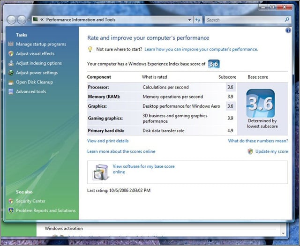Click the Processor row label

(98, 87)
